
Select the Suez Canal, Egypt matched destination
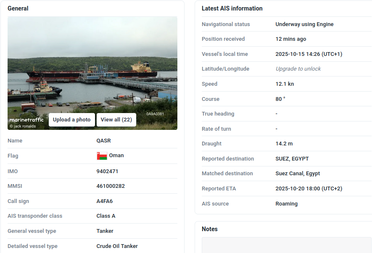[298, 174]
